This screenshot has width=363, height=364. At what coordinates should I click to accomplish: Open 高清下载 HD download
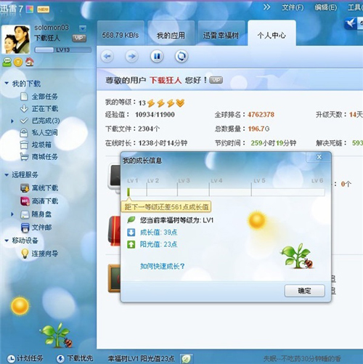pyautogui.click(x=45, y=201)
